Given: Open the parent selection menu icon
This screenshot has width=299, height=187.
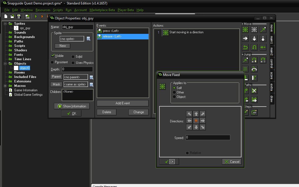Looking at the screenshot, I should [x=92, y=77].
